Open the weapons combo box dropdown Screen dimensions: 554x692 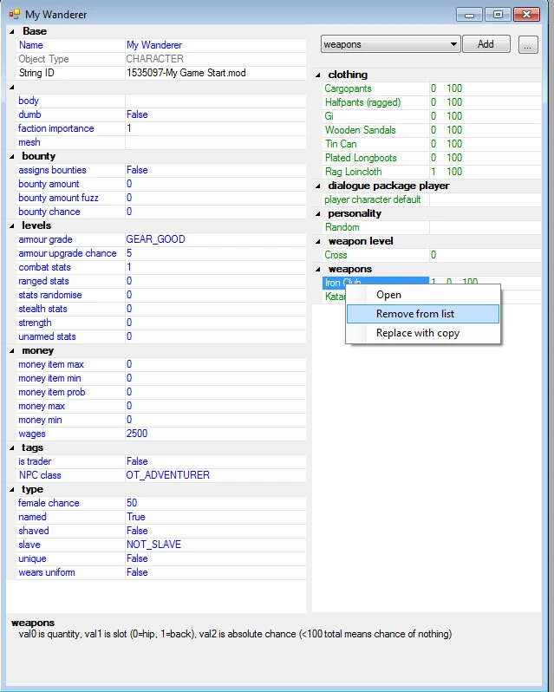[x=453, y=44]
